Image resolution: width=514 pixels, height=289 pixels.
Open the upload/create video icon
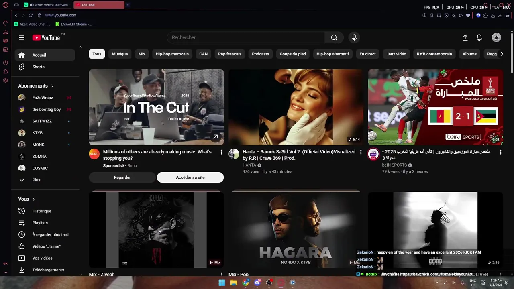465,37
